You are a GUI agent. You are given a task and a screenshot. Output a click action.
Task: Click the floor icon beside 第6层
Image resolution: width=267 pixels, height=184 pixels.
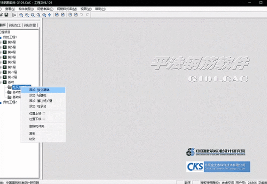tap(5, 42)
